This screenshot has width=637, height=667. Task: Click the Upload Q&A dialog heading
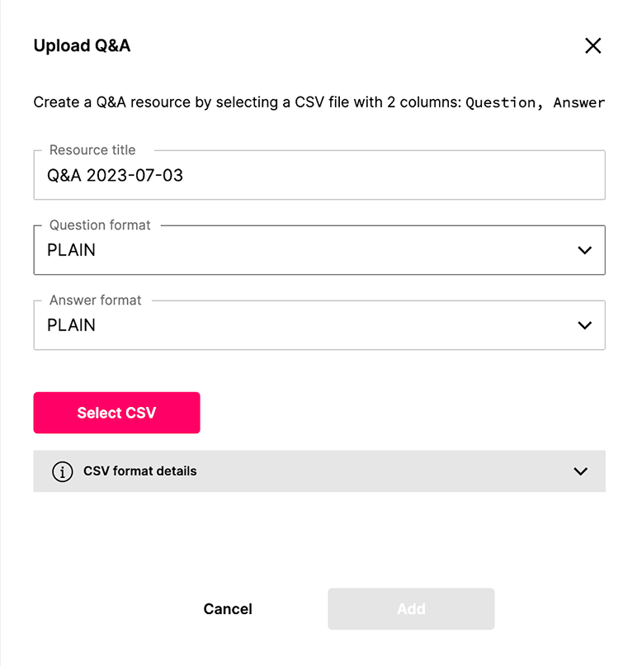click(82, 46)
